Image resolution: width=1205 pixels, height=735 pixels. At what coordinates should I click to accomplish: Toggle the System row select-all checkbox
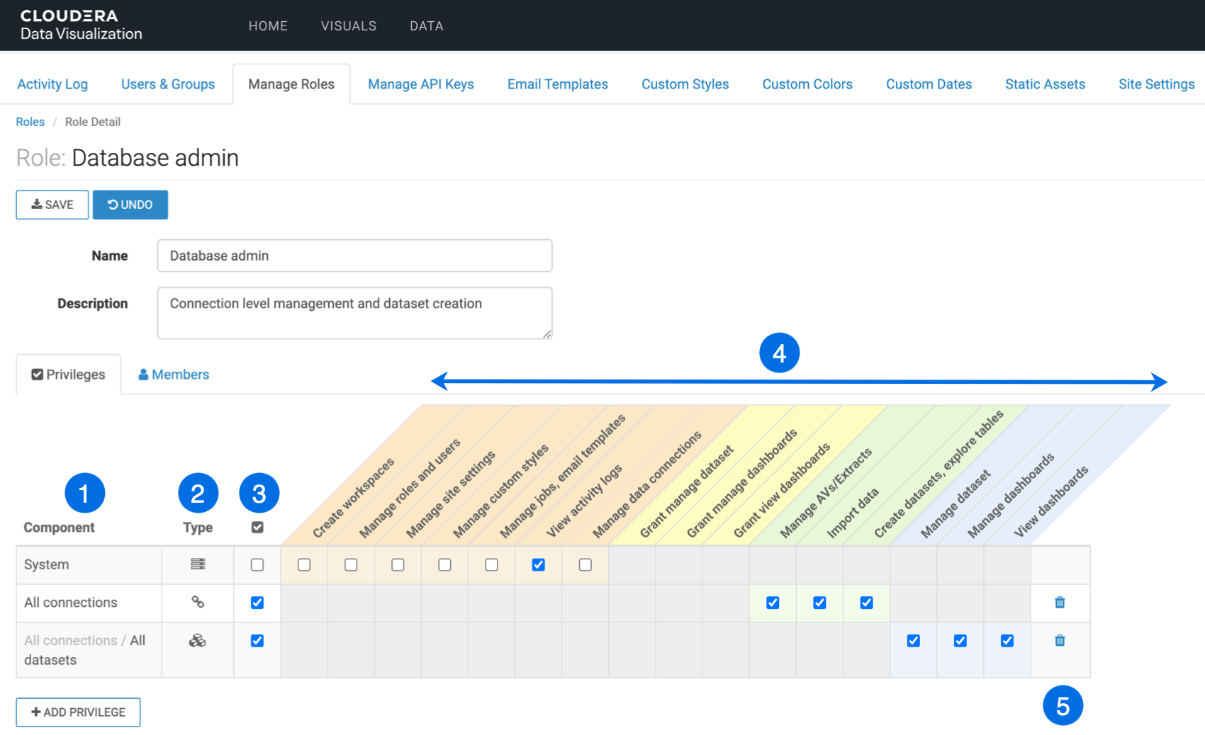click(257, 565)
